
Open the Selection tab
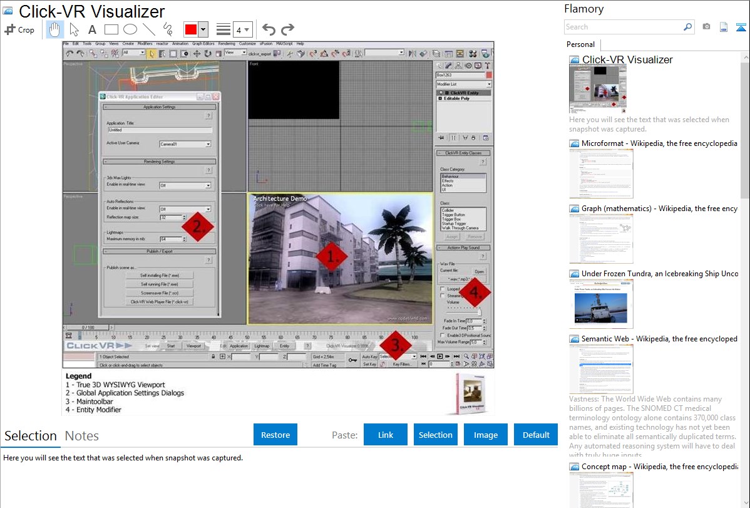(x=31, y=436)
